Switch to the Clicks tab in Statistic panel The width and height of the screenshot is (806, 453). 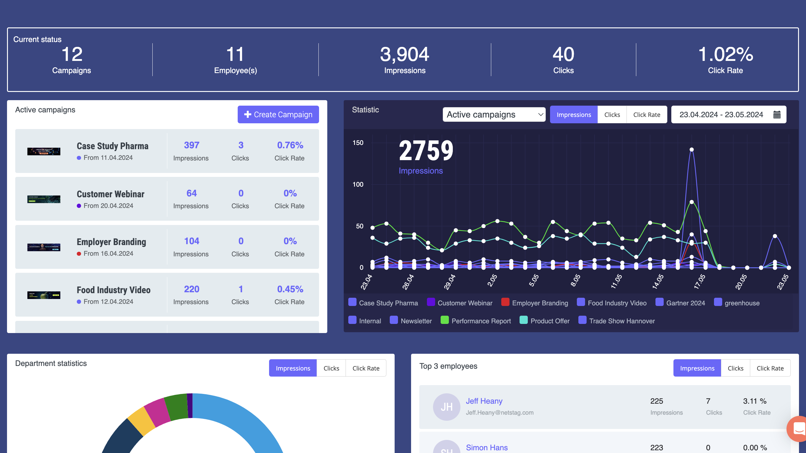click(612, 114)
